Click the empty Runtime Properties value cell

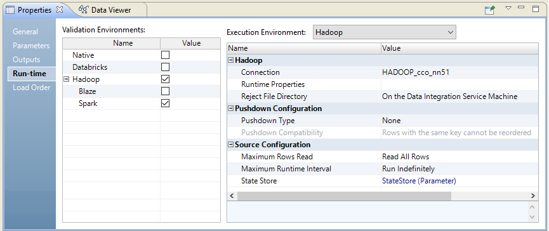tap(460, 84)
